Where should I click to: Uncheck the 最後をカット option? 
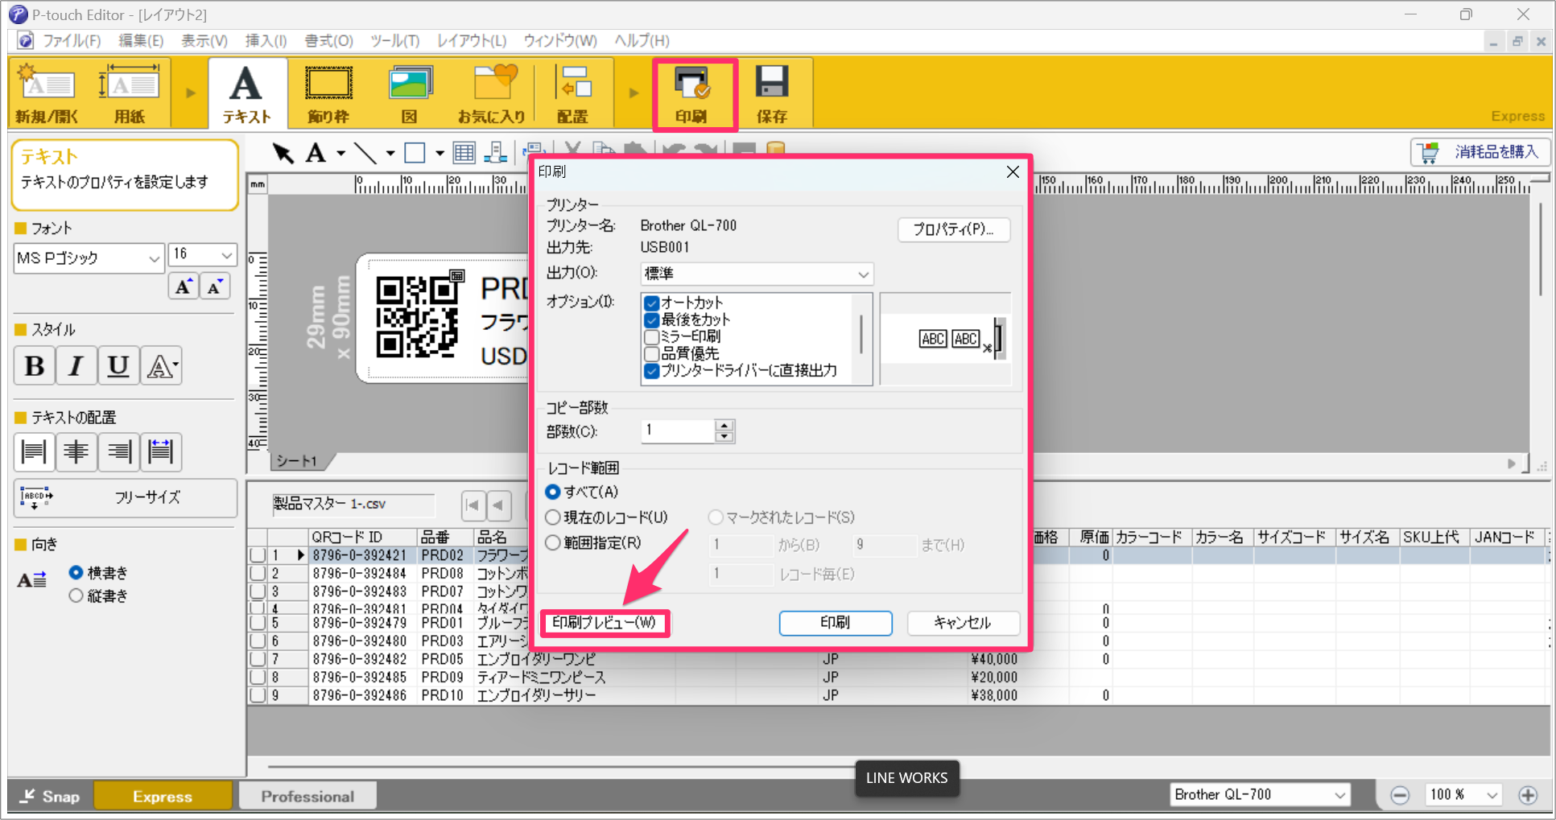coord(652,320)
